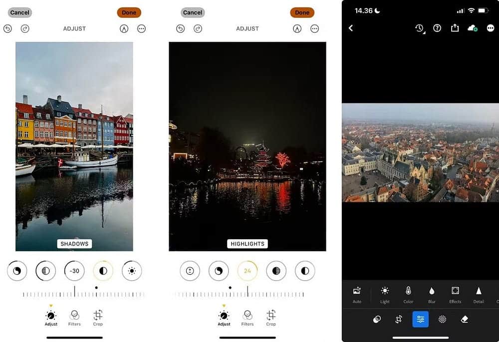This screenshot has width=499, height=342.
Task: Tap Done above the harbor photo
Action: pos(129,12)
